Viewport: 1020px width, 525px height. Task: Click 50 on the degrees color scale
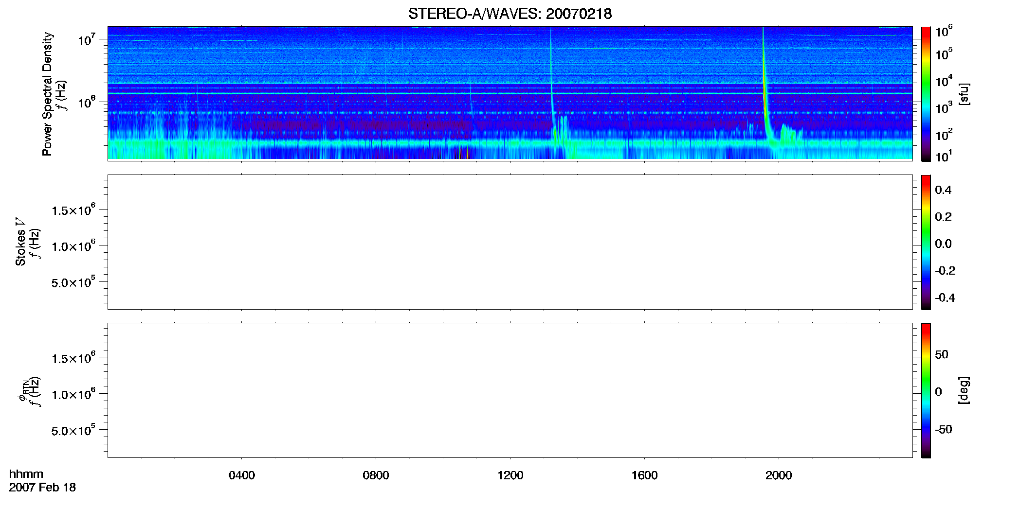(x=942, y=354)
